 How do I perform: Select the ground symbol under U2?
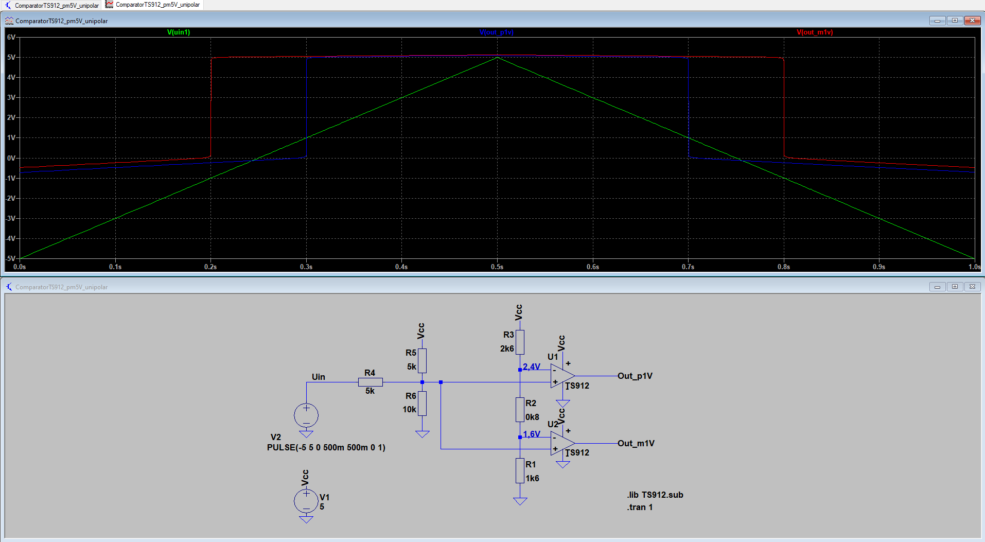(x=562, y=464)
